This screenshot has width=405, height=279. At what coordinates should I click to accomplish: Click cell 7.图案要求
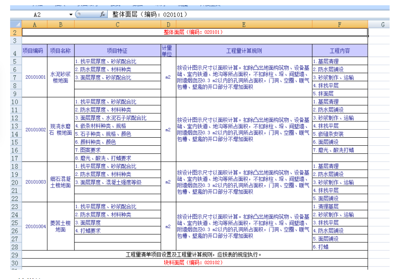[117, 150]
